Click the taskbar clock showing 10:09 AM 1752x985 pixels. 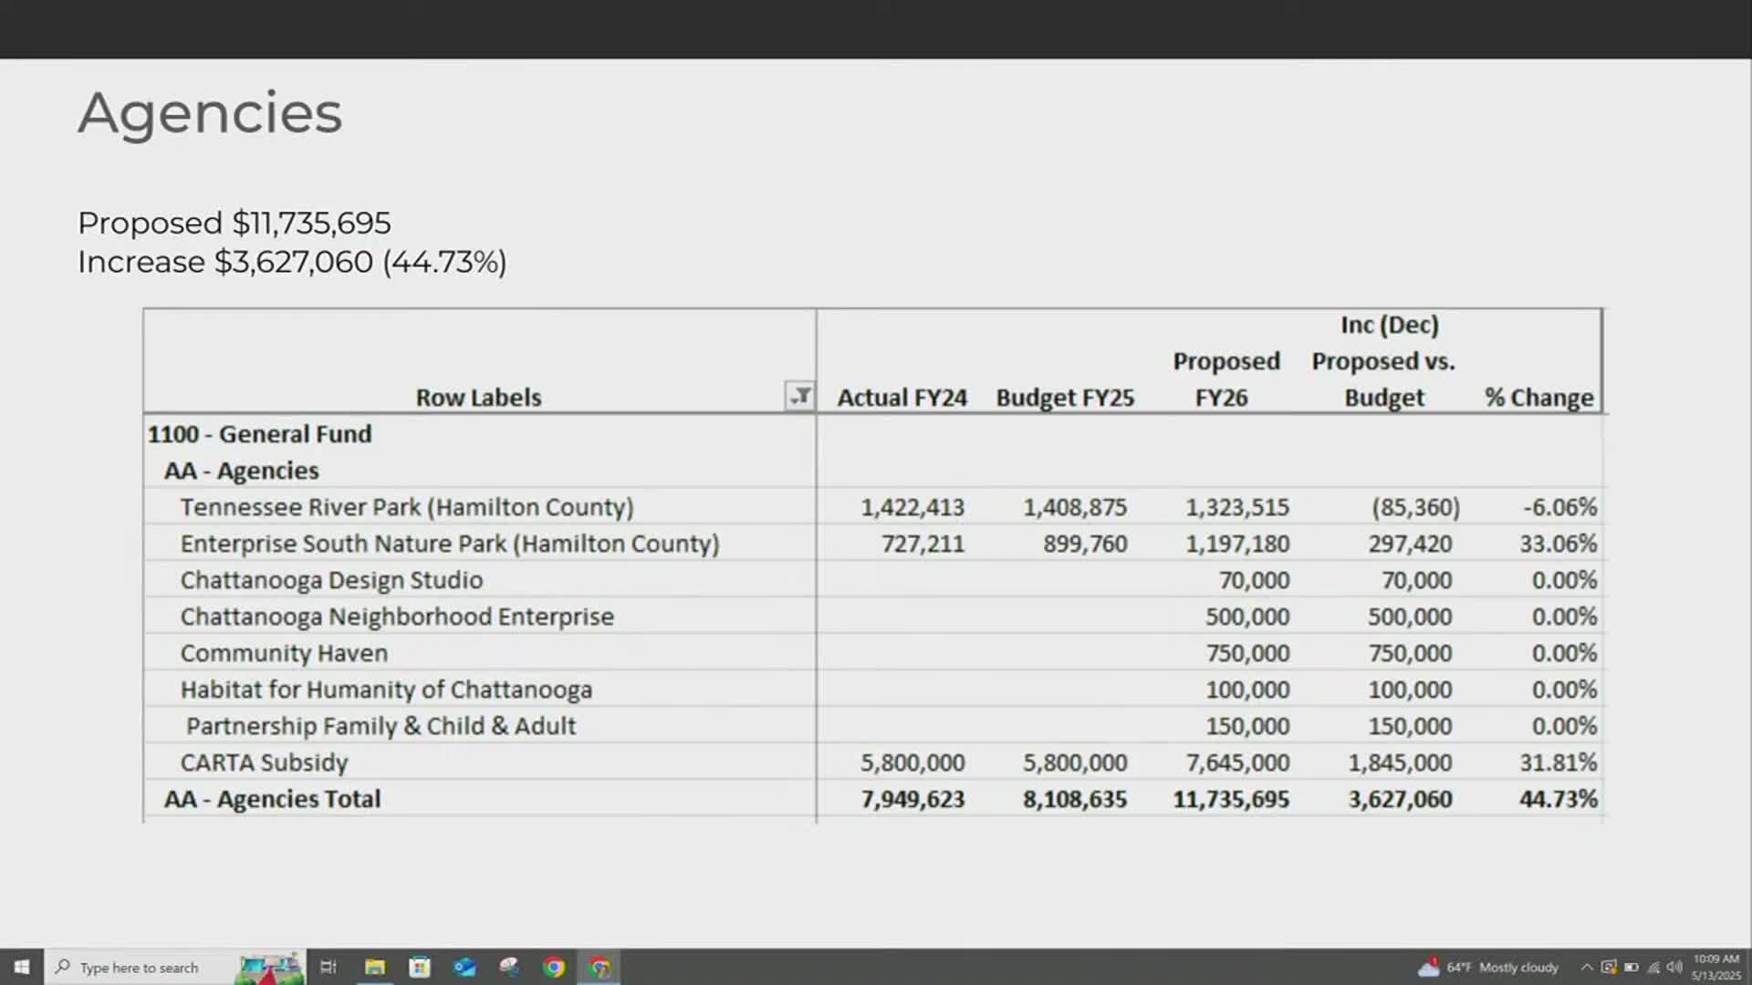[1715, 967]
